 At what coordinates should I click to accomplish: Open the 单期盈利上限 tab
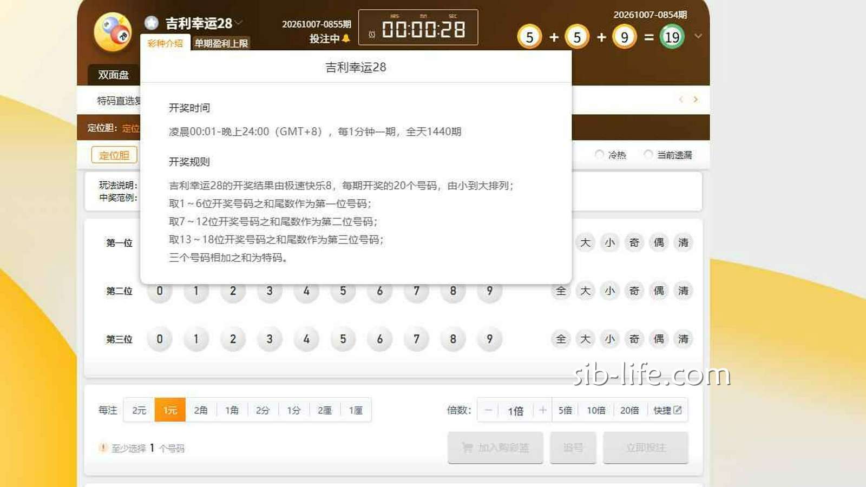(x=221, y=43)
